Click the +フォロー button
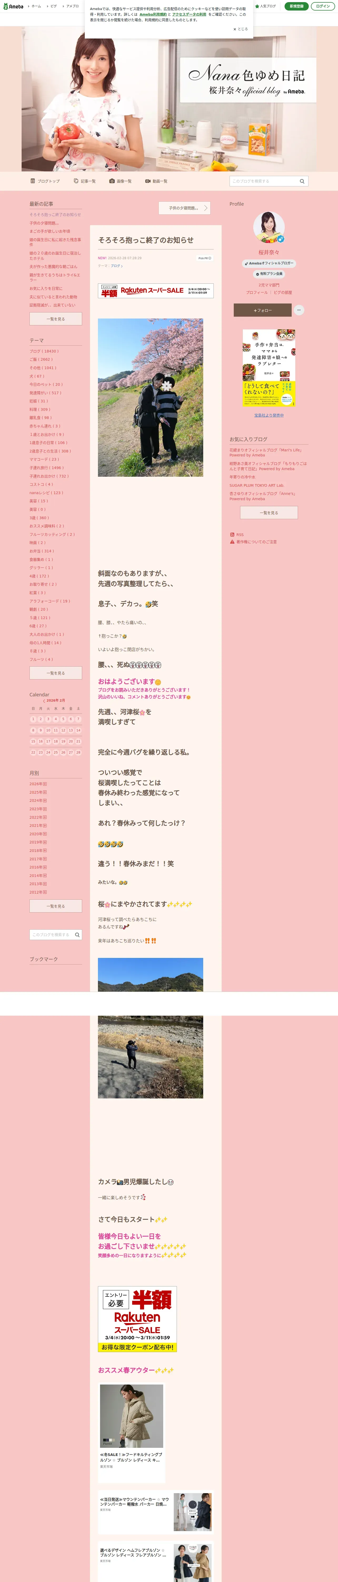Screen dimensions: 338x1582 click(x=262, y=310)
